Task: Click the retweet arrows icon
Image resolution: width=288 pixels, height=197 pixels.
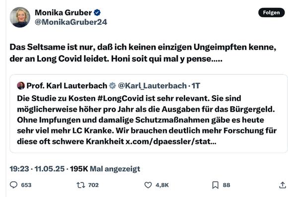Action: pos(81,185)
